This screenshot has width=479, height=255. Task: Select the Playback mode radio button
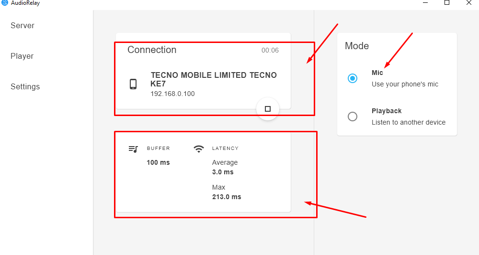(353, 117)
